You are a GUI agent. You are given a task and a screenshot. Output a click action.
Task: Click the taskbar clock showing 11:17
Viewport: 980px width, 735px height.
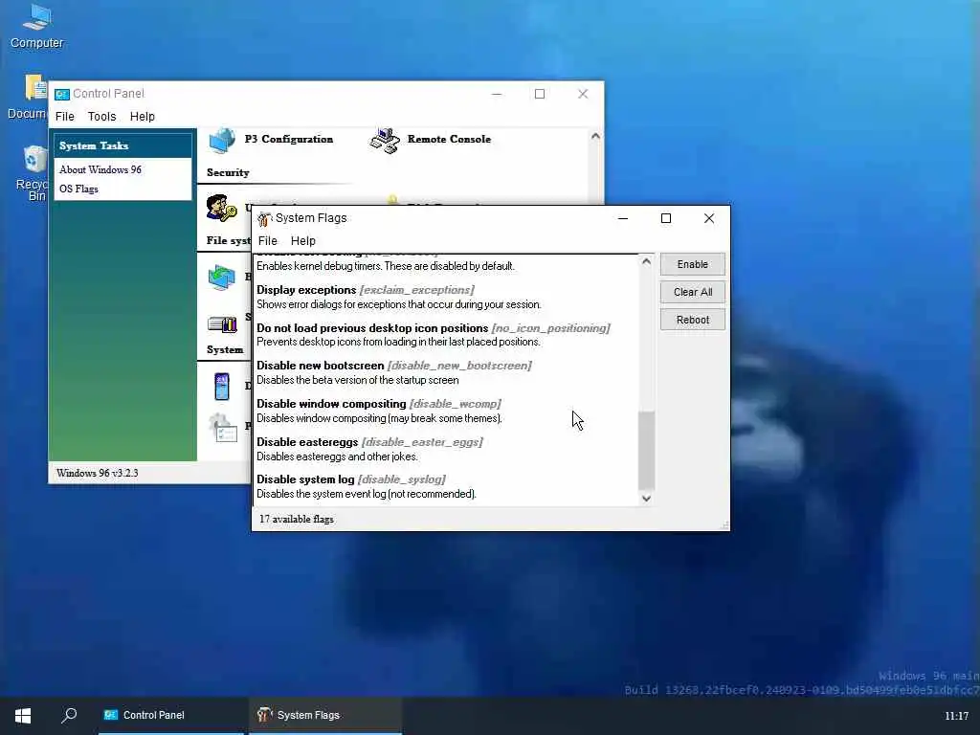coord(956,716)
